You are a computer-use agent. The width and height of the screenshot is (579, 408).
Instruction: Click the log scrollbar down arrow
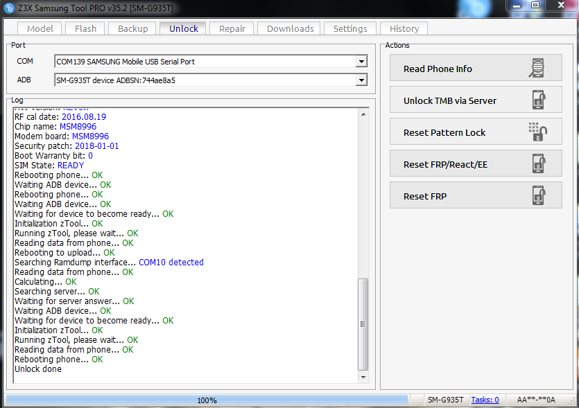(x=363, y=377)
